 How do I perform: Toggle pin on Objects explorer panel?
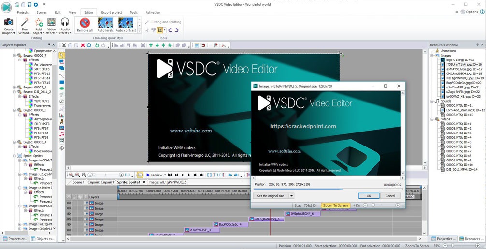point(49,45)
